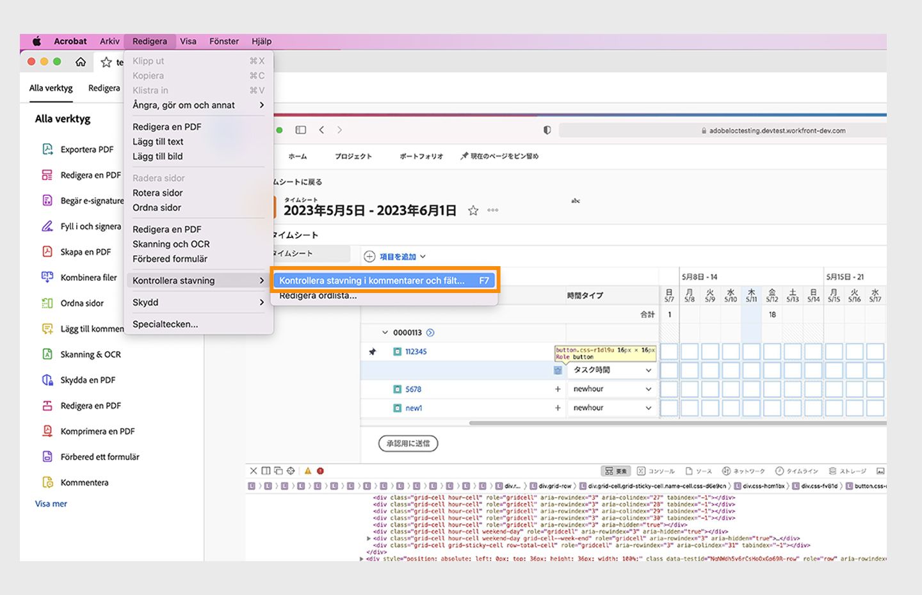Open the Fyll i och signera tool
Image resolution: width=922 pixels, height=595 pixels.
tap(47, 226)
